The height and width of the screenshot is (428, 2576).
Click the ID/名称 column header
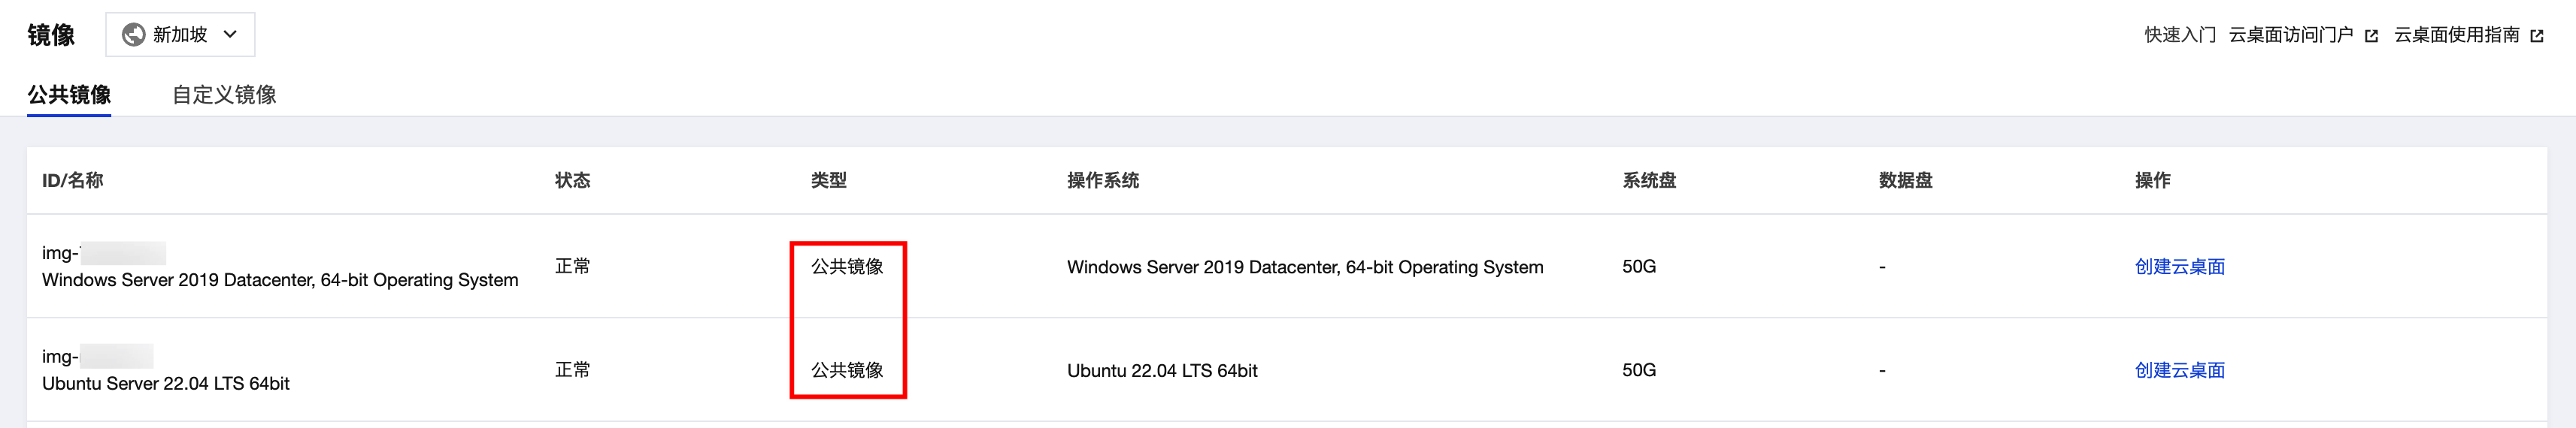click(x=73, y=180)
